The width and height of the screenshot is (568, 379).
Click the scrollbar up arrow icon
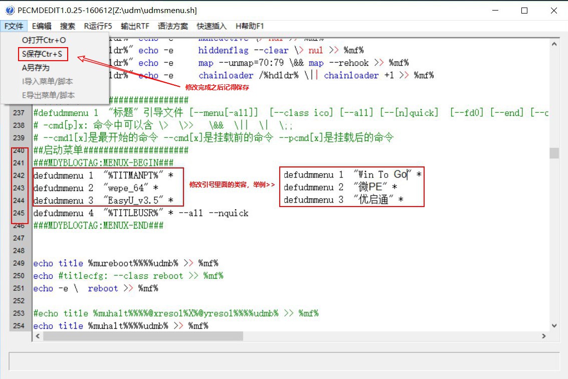554,43
